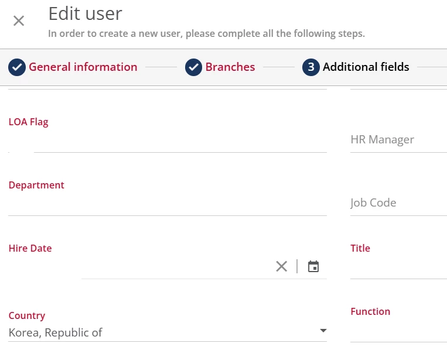Go to the General information step
The image size is (447, 357).
pos(83,67)
